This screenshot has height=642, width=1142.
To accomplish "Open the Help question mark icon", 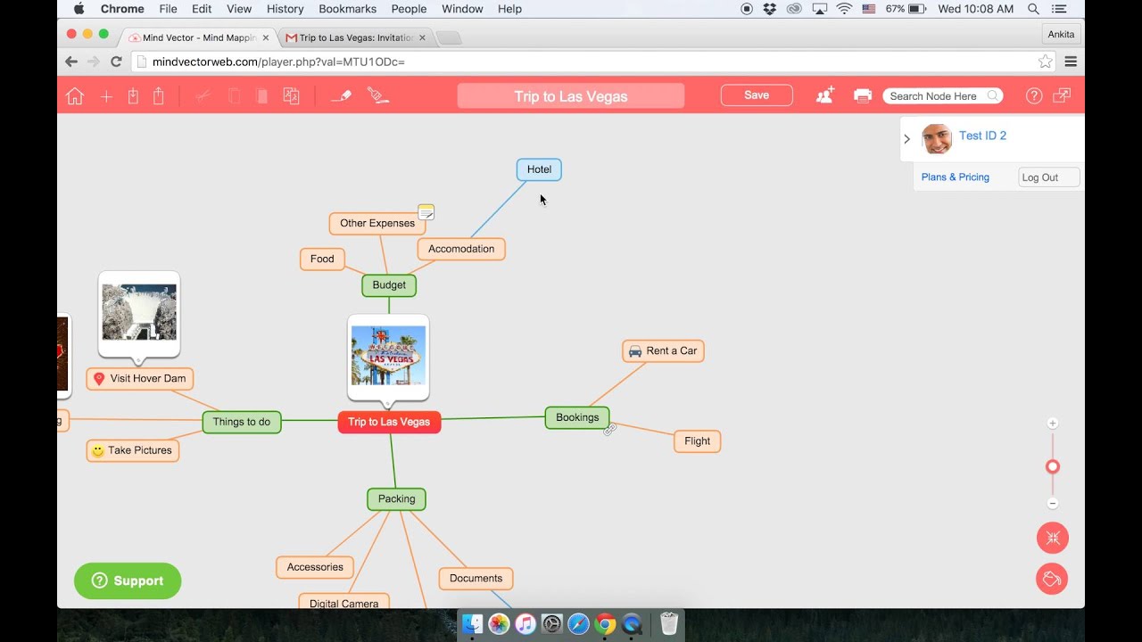I will (x=1033, y=95).
